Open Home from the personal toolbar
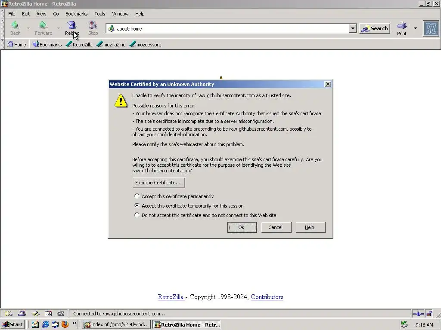The image size is (441, 330). click(x=17, y=44)
